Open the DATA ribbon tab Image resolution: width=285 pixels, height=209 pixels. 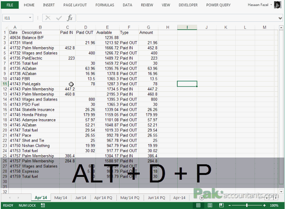pyautogui.click(x=127, y=5)
